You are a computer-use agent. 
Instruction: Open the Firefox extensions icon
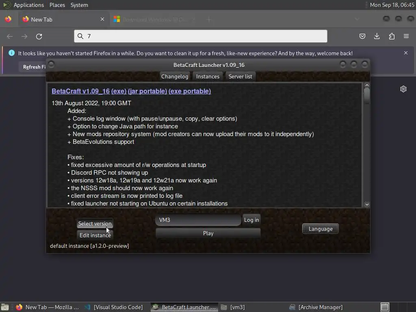click(x=392, y=36)
